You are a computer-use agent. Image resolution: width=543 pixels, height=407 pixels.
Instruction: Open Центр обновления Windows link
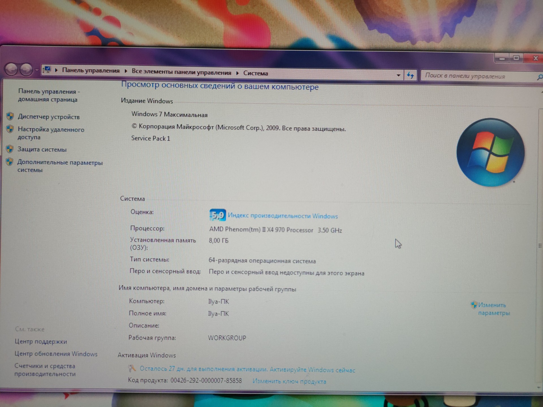(x=56, y=354)
